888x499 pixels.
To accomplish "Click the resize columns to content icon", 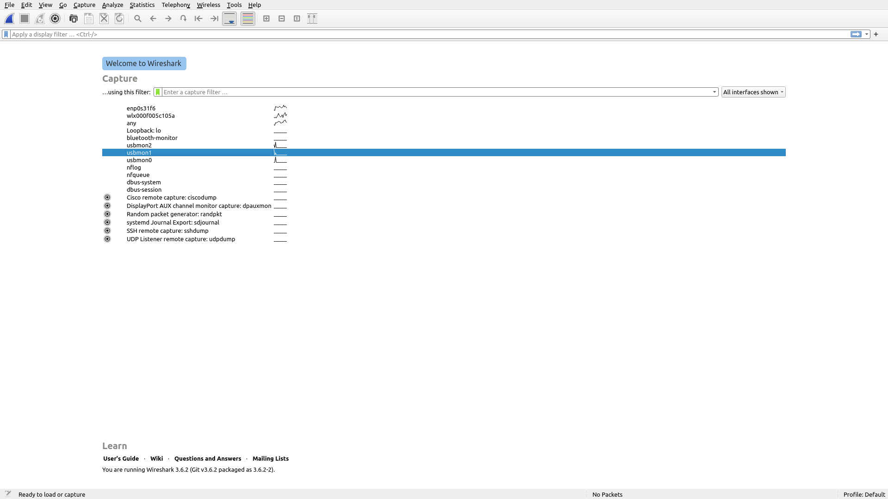I will pos(312,18).
